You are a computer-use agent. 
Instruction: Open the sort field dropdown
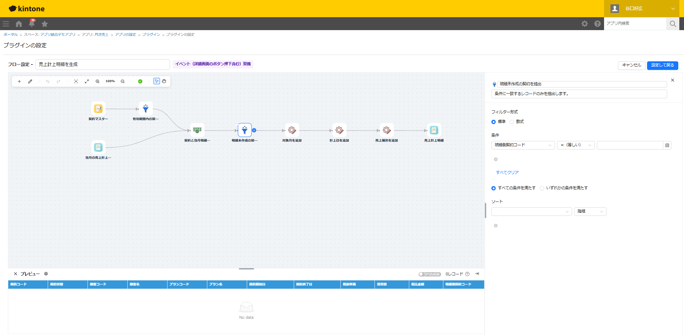(532, 212)
